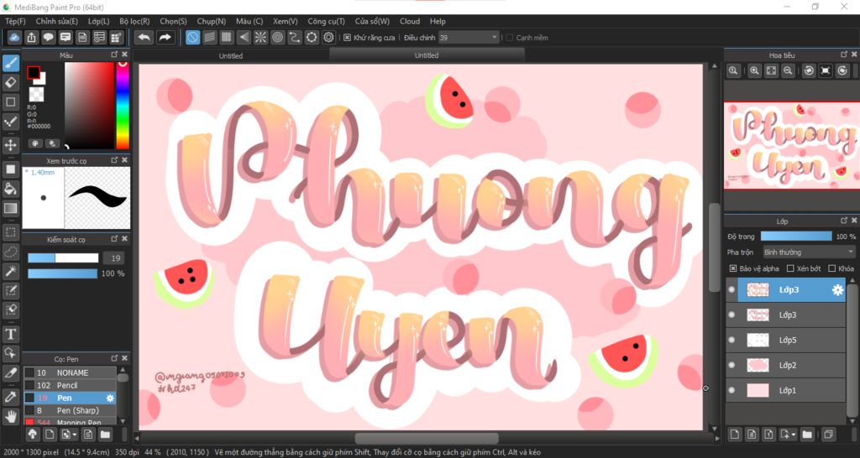Enable the radial lines snap
Image resolution: width=860 pixels, height=458 pixels.
point(260,37)
